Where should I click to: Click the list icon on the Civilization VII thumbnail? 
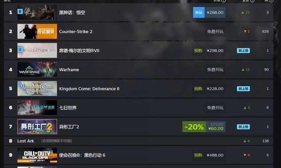pos(20,50)
